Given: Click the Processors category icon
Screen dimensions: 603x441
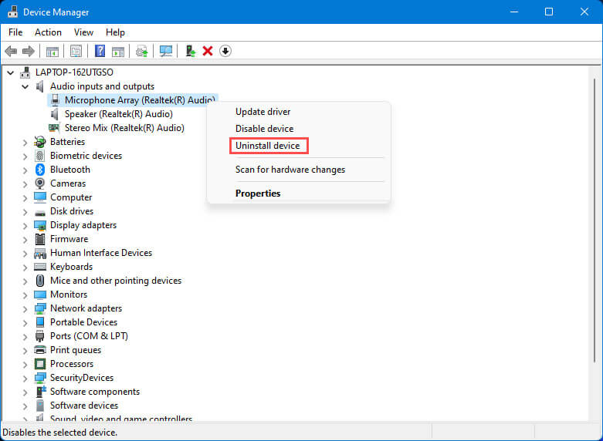Looking at the screenshot, I should (40, 364).
